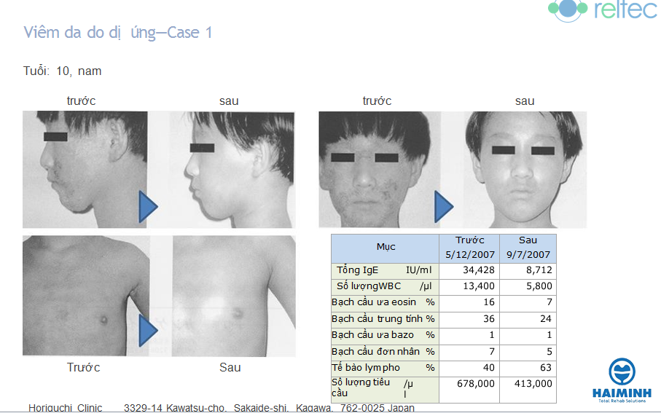Screen dimensions: 661x413
Task: Click the trung tính value 36
Action: 489,318
